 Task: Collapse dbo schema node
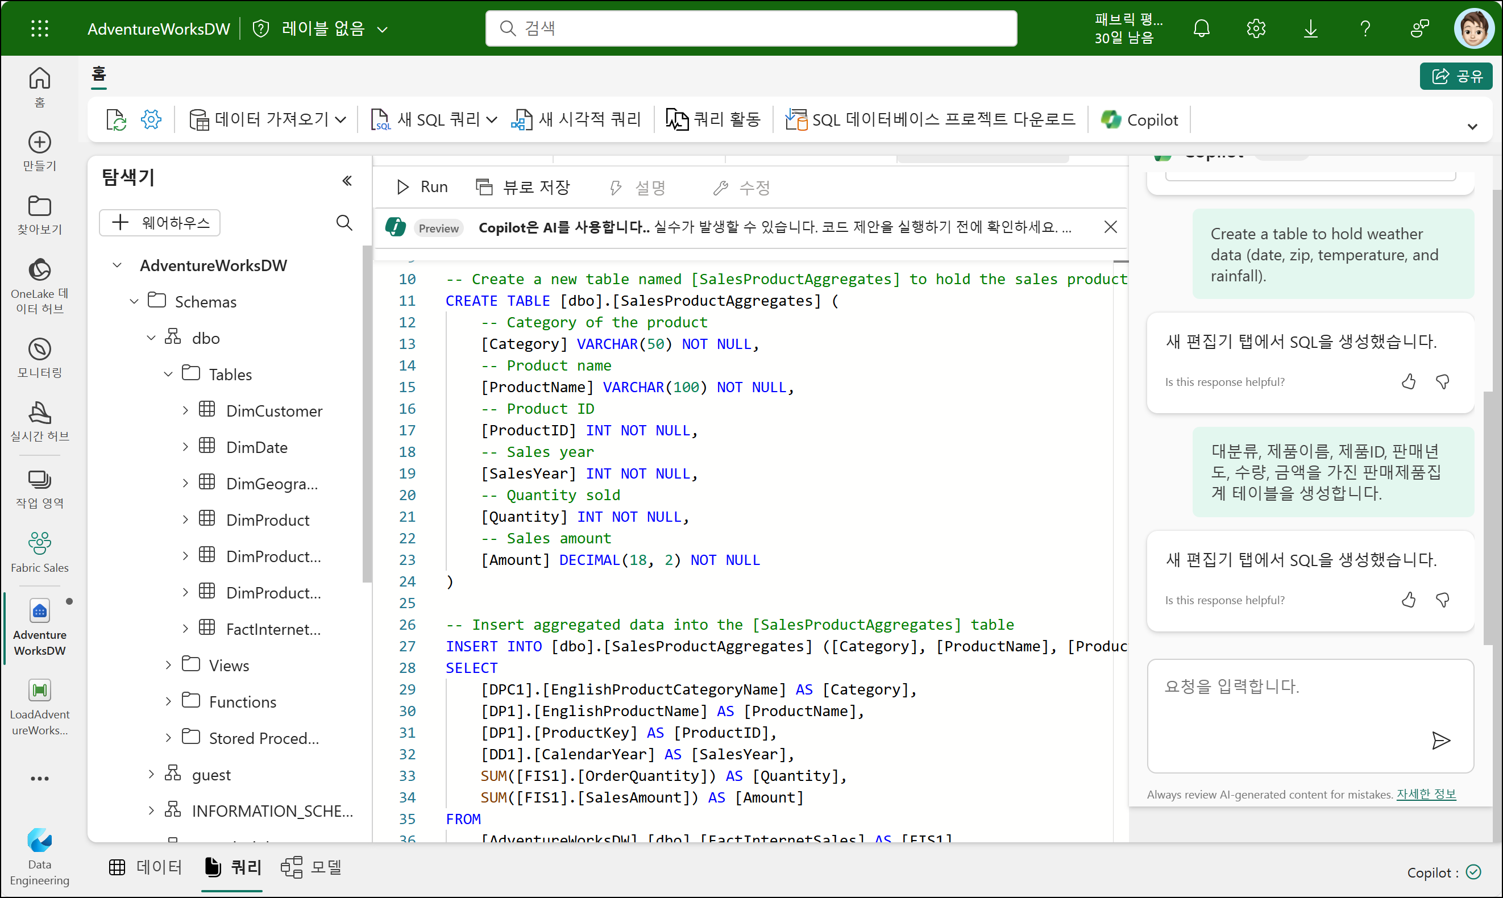(151, 338)
